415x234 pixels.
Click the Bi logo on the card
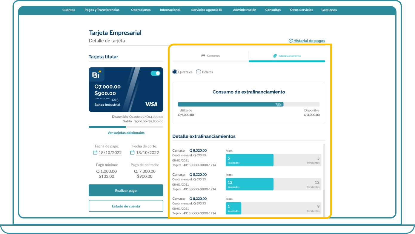pyautogui.click(x=96, y=75)
